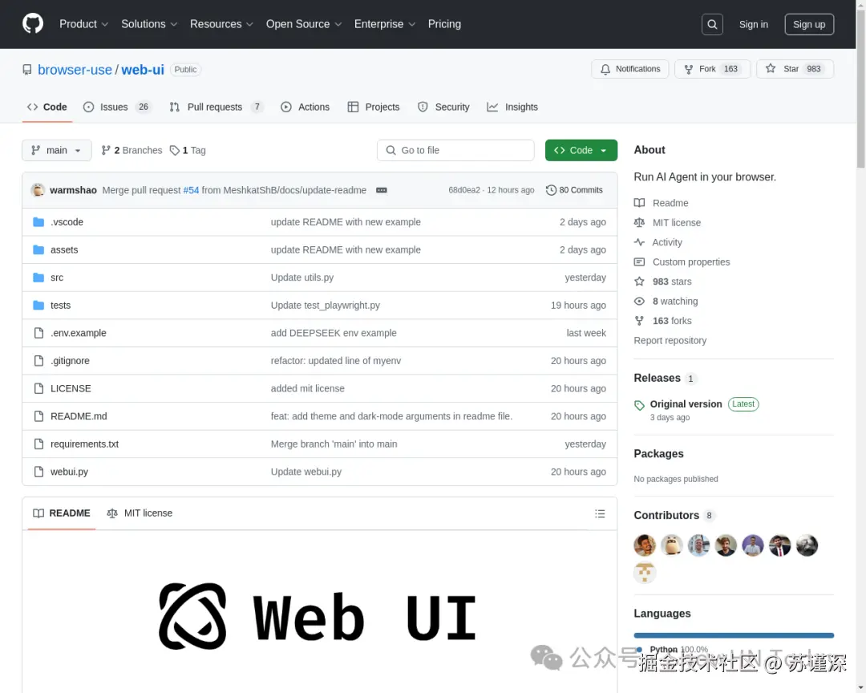Open the .gitignore file
This screenshot has width=866, height=693.
point(70,361)
